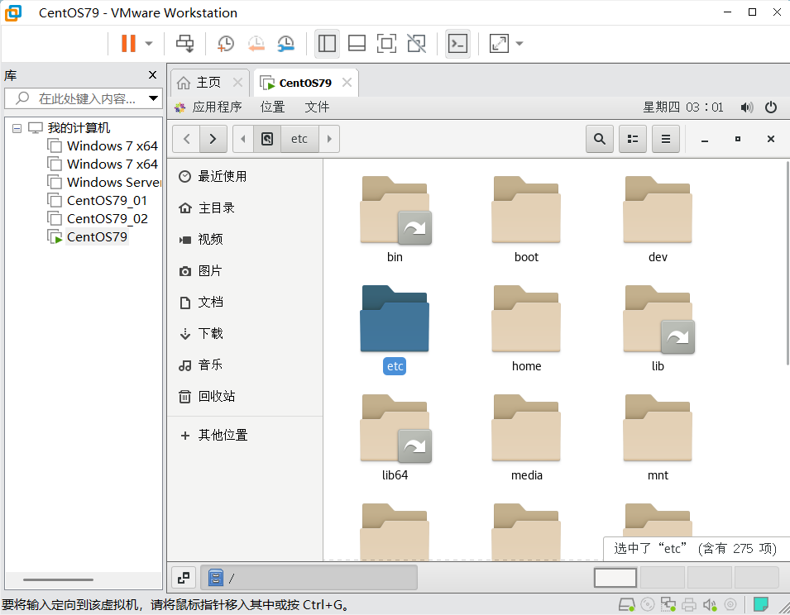Image resolution: width=790 pixels, height=615 pixels.
Task: Open the console view
Action: tap(458, 43)
